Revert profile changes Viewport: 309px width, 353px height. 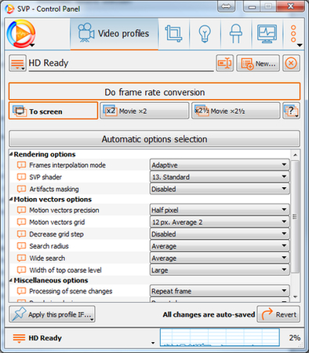pos(278,314)
